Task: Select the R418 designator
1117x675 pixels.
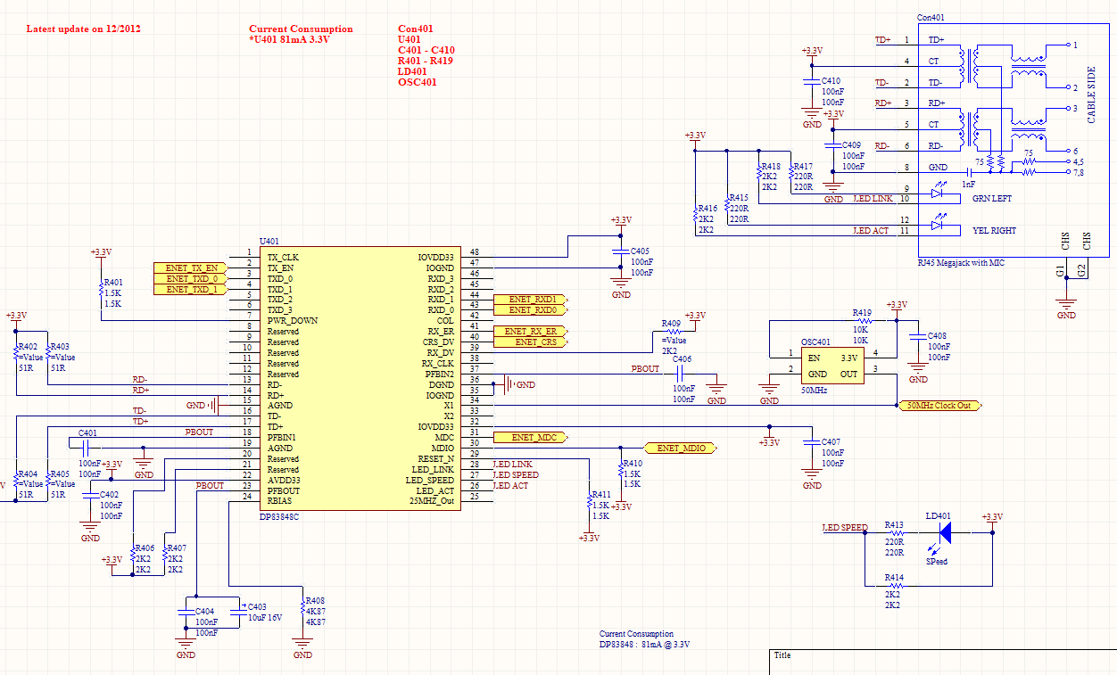Action: coord(771,167)
